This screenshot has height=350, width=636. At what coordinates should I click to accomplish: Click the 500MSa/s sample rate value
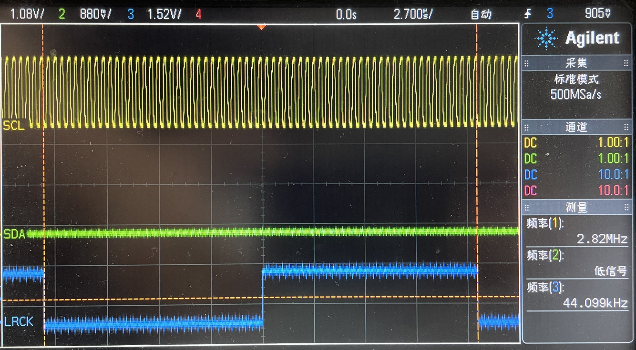tap(576, 94)
